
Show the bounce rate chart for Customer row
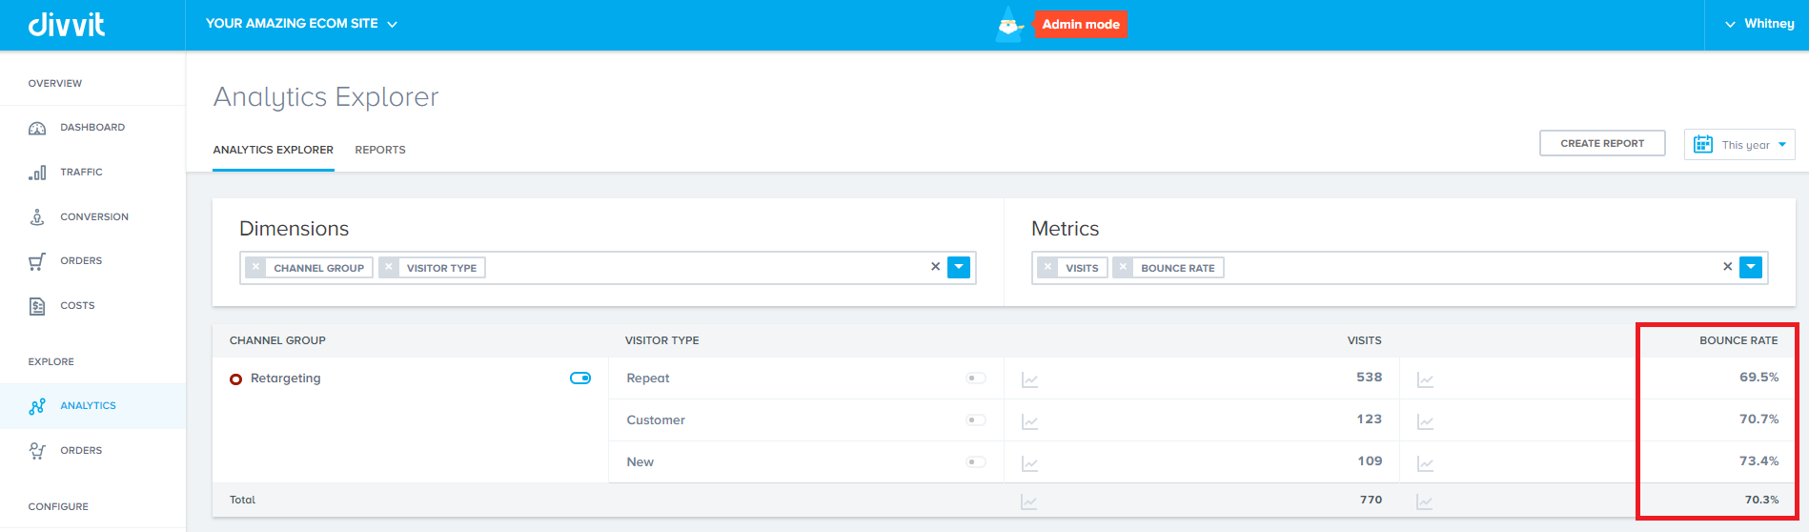click(x=1425, y=421)
